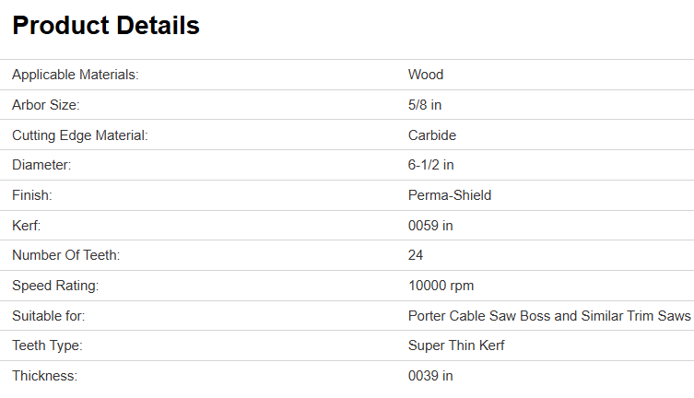Screen dimensions: 694x398
Task: Select the Perma-Shield finish value
Action: (450, 195)
